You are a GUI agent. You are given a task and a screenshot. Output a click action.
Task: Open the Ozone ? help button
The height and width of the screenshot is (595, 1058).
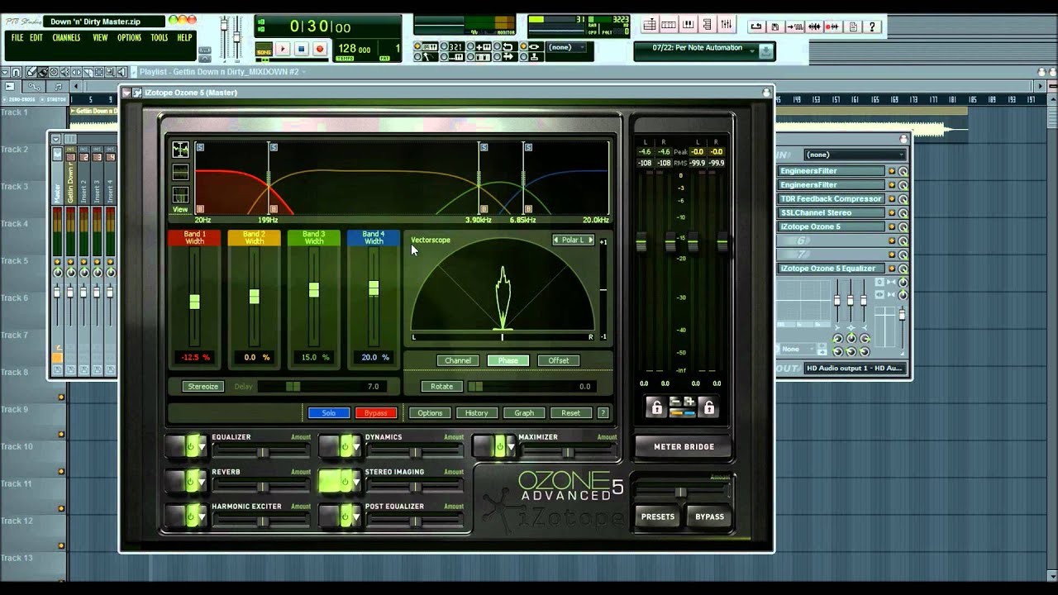[x=603, y=412]
